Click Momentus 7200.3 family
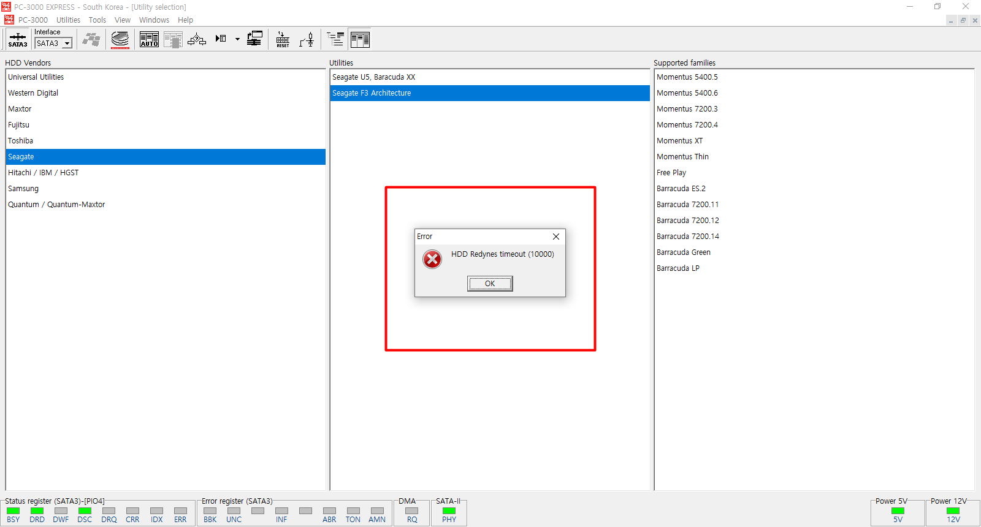The height and width of the screenshot is (527, 981). (814, 109)
